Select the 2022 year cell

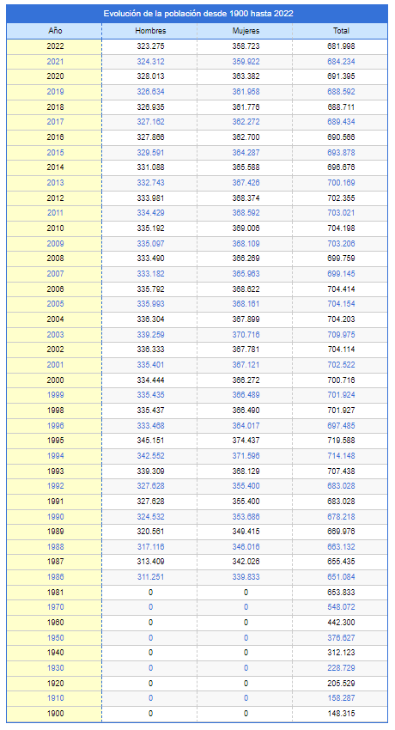pyautogui.click(x=55, y=46)
